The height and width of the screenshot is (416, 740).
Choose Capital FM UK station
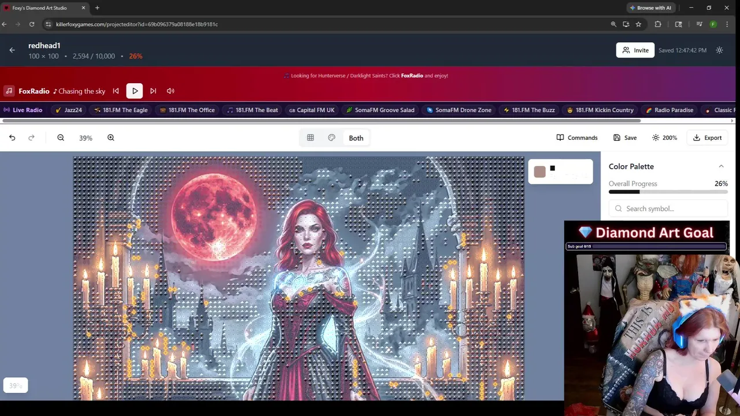tap(312, 110)
